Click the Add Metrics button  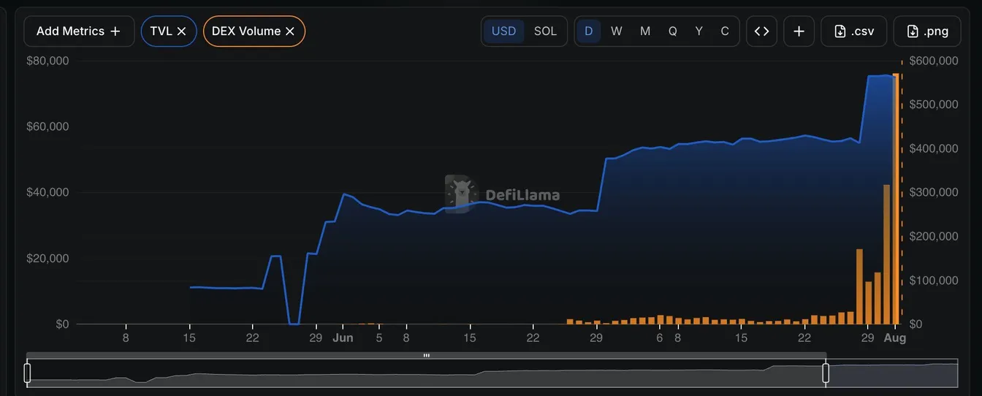[79, 31]
